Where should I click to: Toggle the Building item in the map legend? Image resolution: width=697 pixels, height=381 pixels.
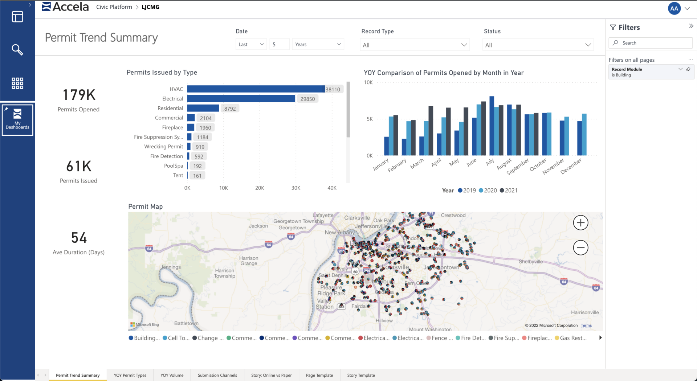144,338
